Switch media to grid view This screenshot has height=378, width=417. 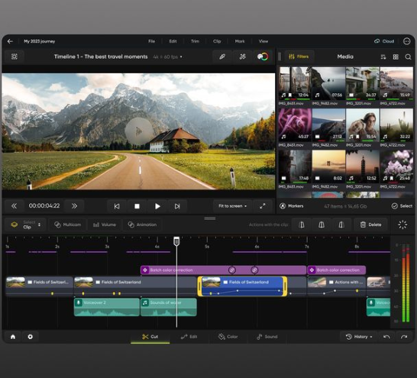[396, 57]
